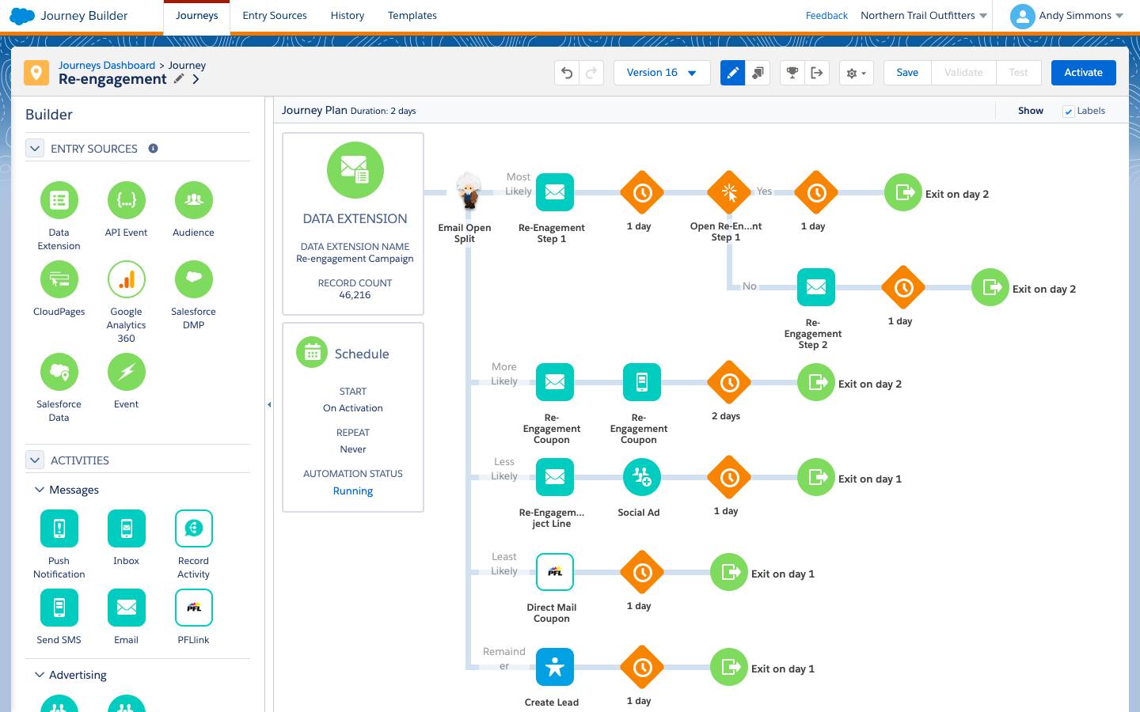Click the multi-select copy mode icon
The image size is (1140, 712).
tap(758, 73)
